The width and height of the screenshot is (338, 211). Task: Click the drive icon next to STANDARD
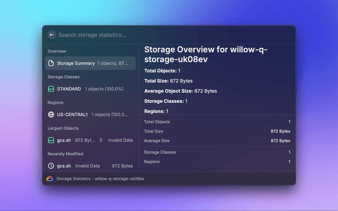tap(51, 89)
